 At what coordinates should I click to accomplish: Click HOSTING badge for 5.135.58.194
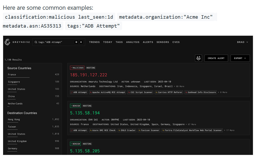click(x=87, y=106)
